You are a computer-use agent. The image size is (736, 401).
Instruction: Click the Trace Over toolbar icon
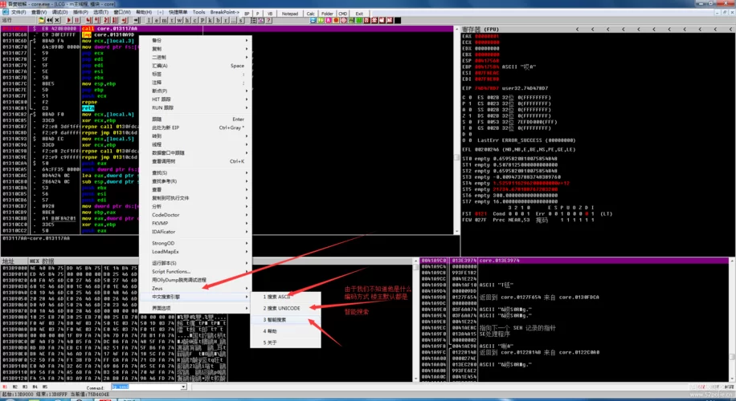(115, 20)
